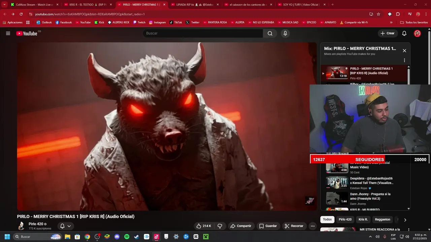The height and width of the screenshot is (242, 431).
Task: Open the YouTube guide hamburger menu
Action: coord(8,33)
